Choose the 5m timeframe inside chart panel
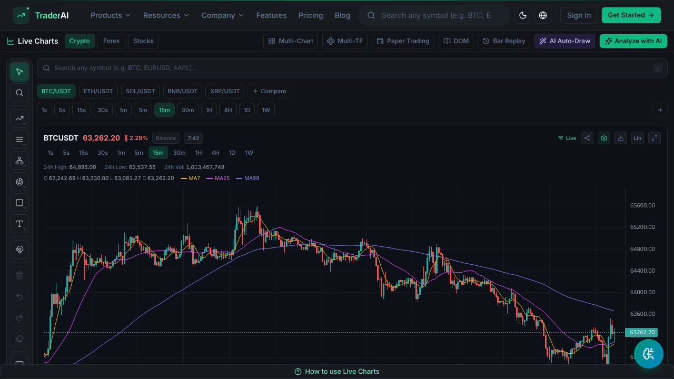 click(x=138, y=153)
